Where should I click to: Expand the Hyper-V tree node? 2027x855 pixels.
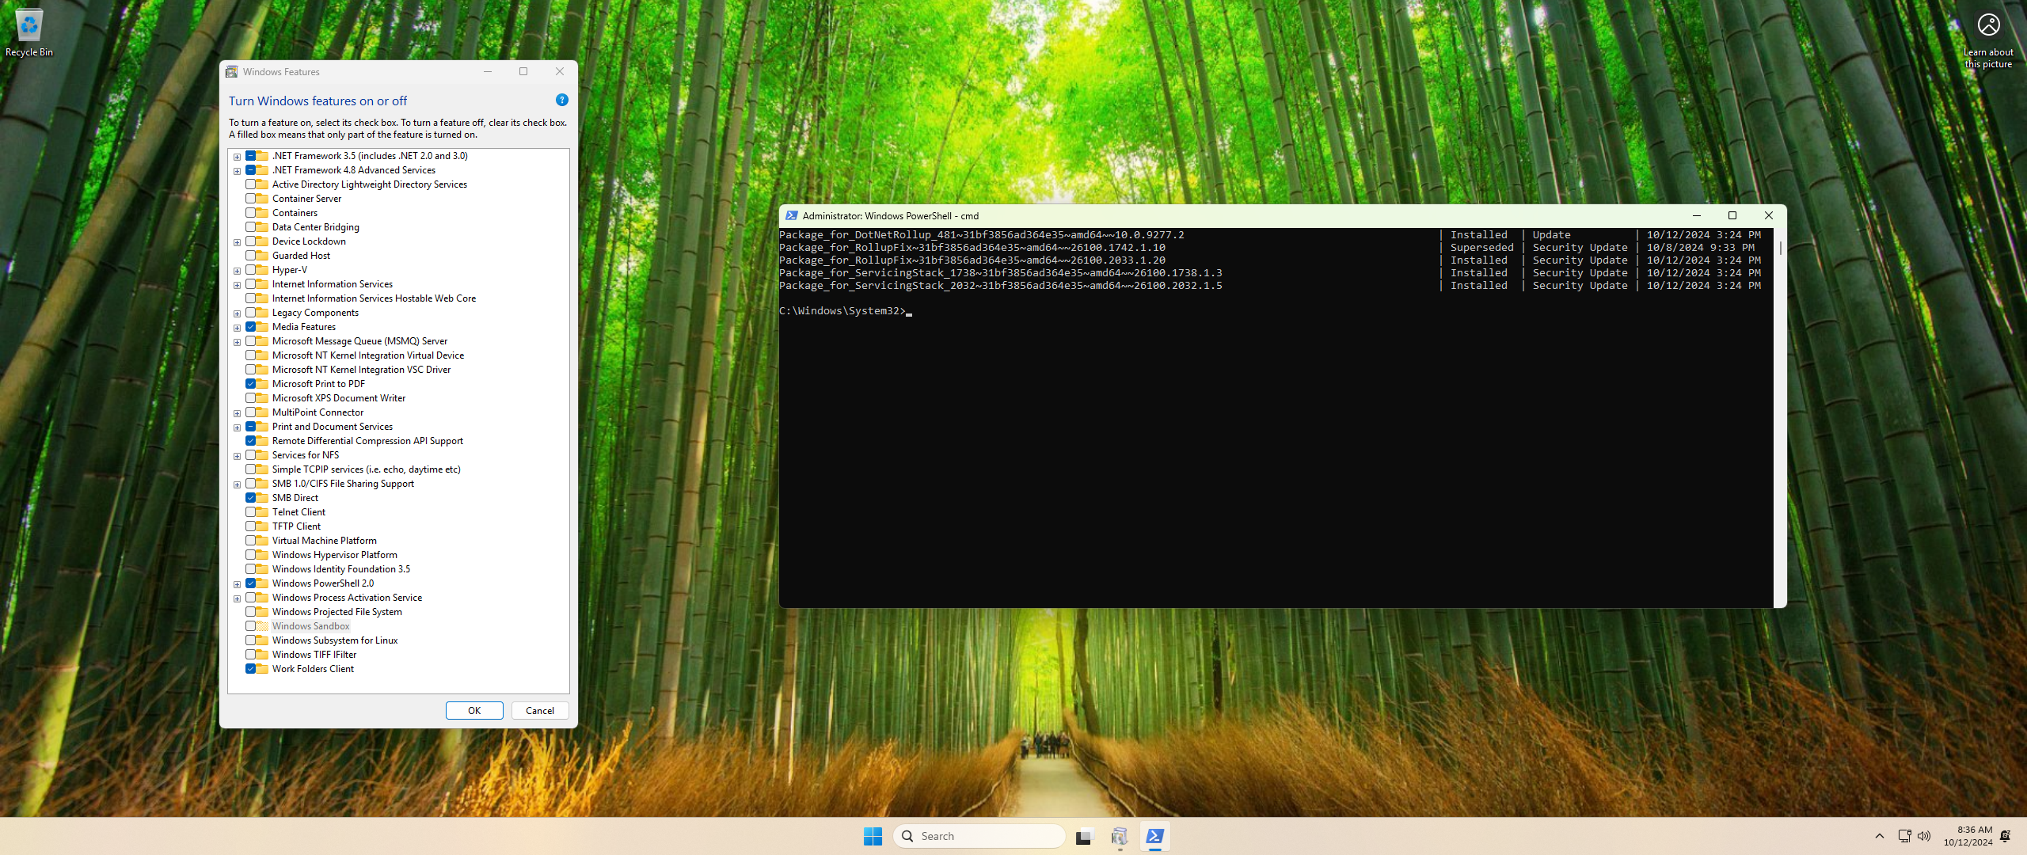pyautogui.click(x=237, y=271)
